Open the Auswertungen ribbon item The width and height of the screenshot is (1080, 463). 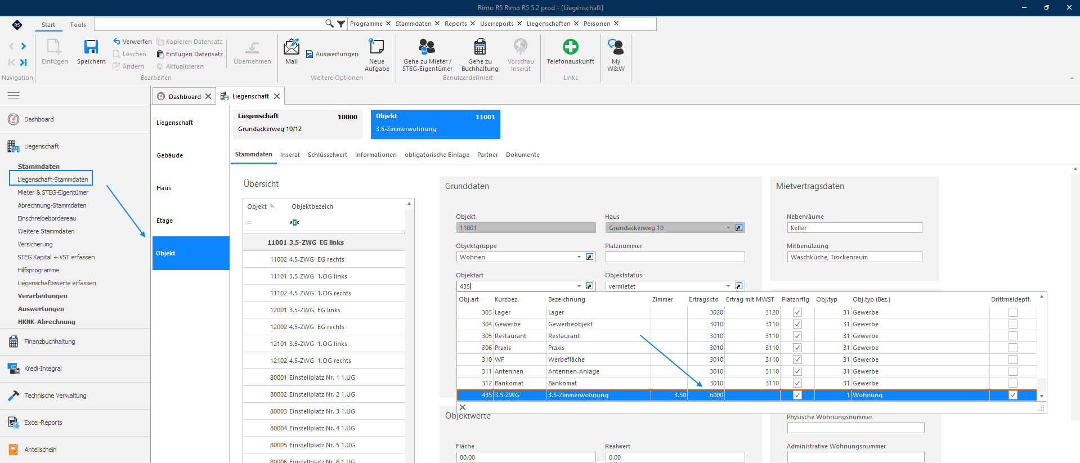click(332, 54)
